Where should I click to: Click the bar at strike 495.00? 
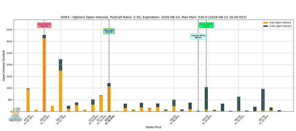(28, 100)
